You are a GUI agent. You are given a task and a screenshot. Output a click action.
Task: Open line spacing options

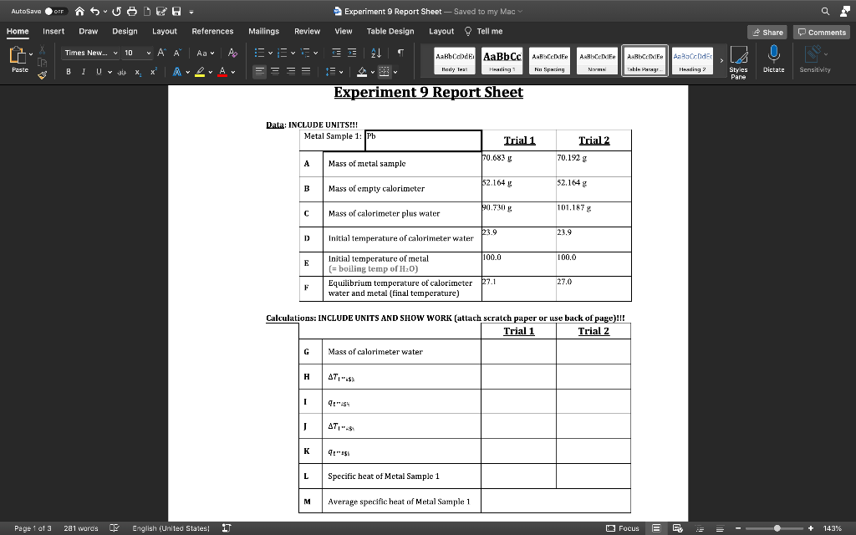[334, 72]
